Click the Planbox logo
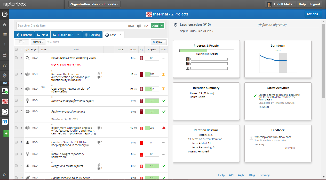The height and width of the screenshot is (180, 326). point(14,4)
